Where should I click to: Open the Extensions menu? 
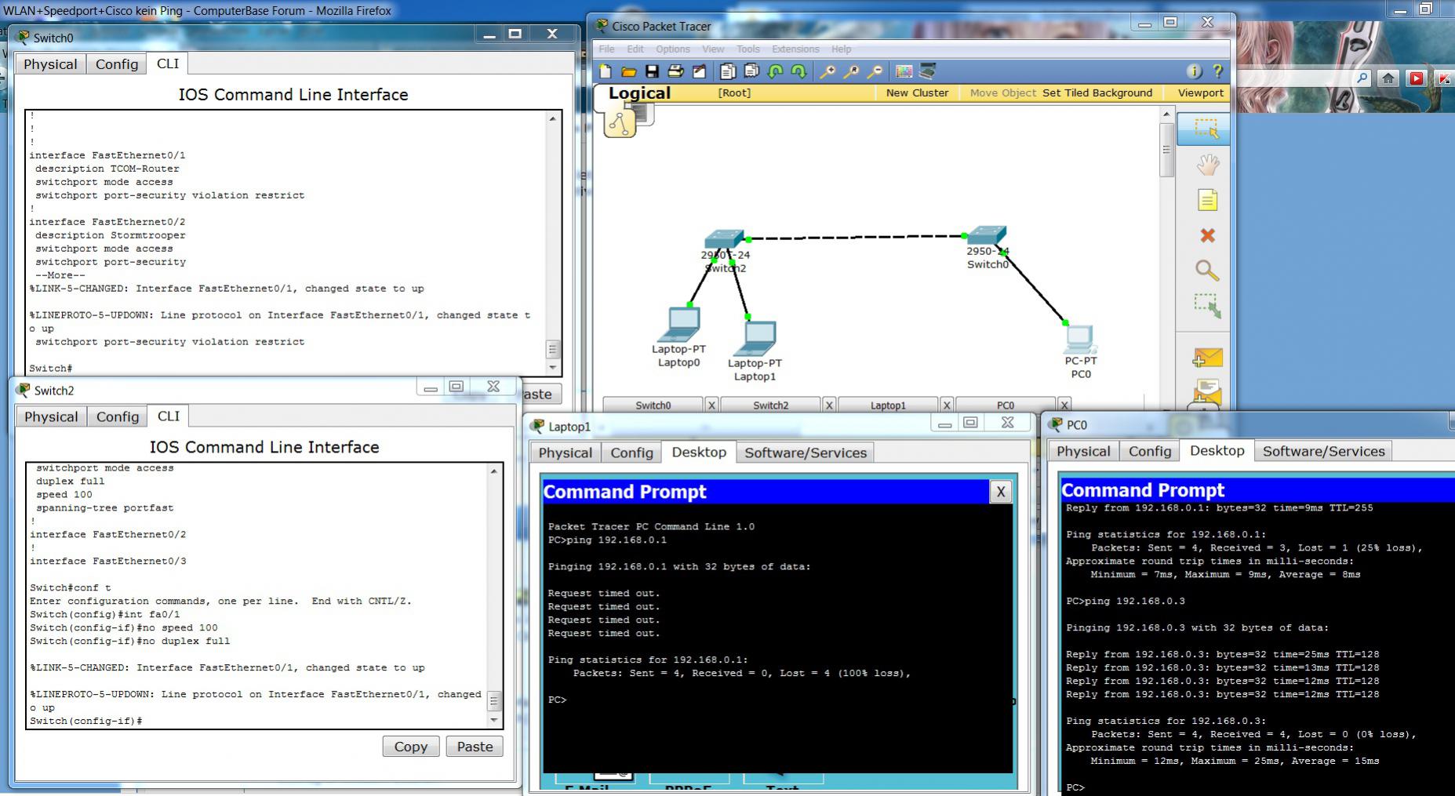795,49
